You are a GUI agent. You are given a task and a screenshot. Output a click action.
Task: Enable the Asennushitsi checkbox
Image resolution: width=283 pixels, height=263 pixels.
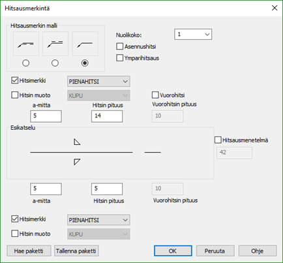pos(120,46)
